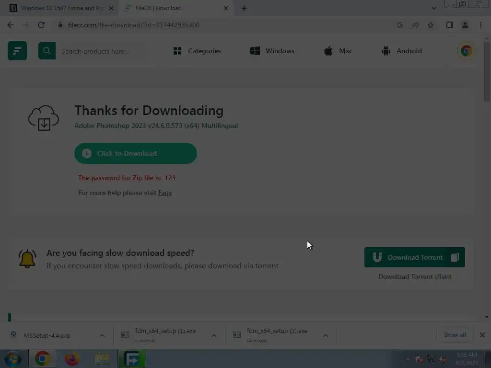The height and width of the screenshot is (368, 491).
Task: Open the 'Download Torrent client' link
Action: (x=415, y=276)
